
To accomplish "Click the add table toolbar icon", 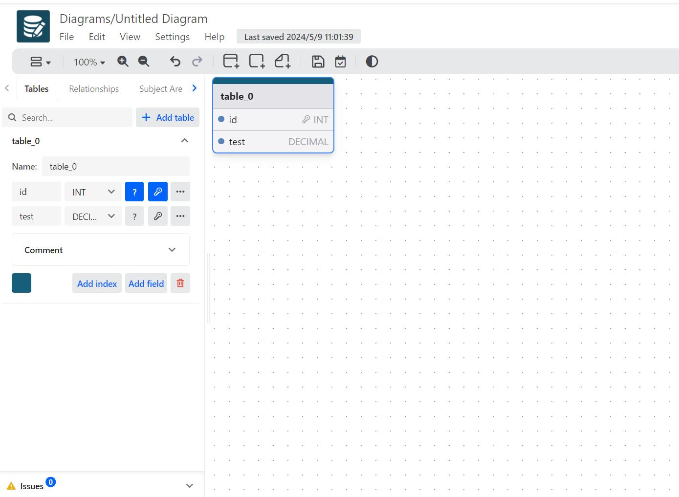I will click(231, 61).
